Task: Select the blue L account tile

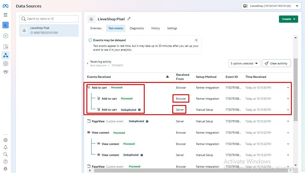Action: (x=5, y=25)
